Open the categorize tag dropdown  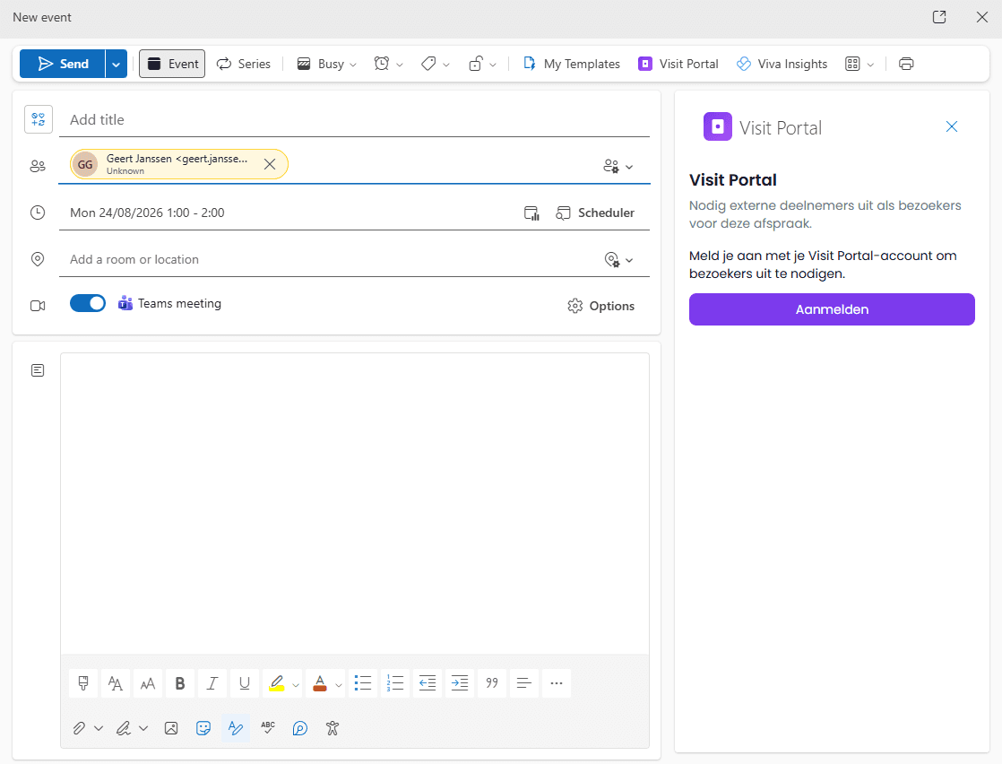[436, 64]
